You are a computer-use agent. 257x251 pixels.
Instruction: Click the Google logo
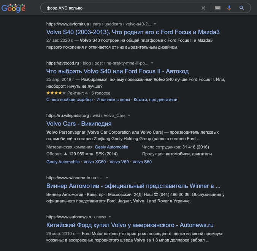(x=13, y=8)
